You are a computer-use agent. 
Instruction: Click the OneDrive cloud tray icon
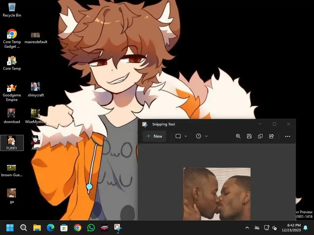(x=257, y=228)
